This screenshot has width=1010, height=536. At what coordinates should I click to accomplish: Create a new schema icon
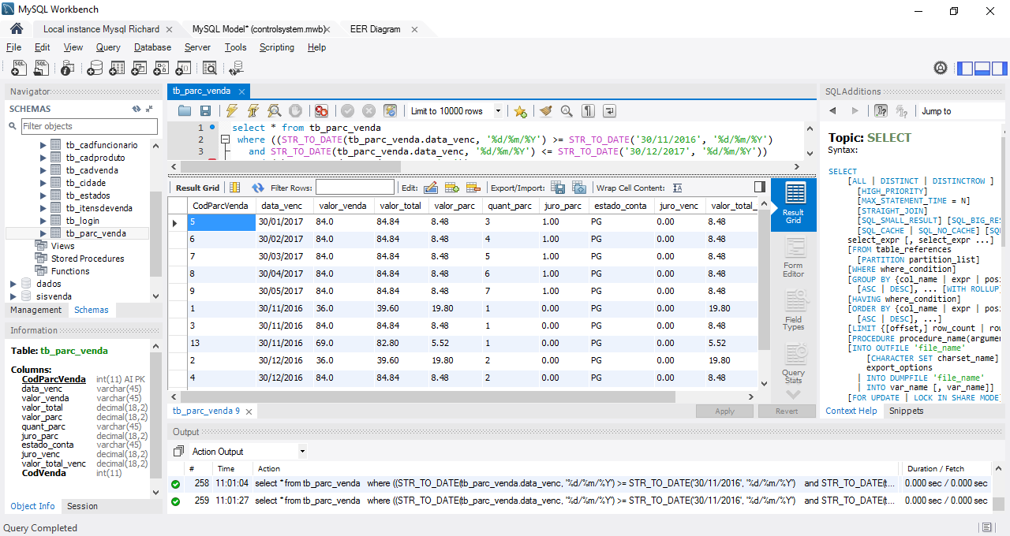pos(95,68)
